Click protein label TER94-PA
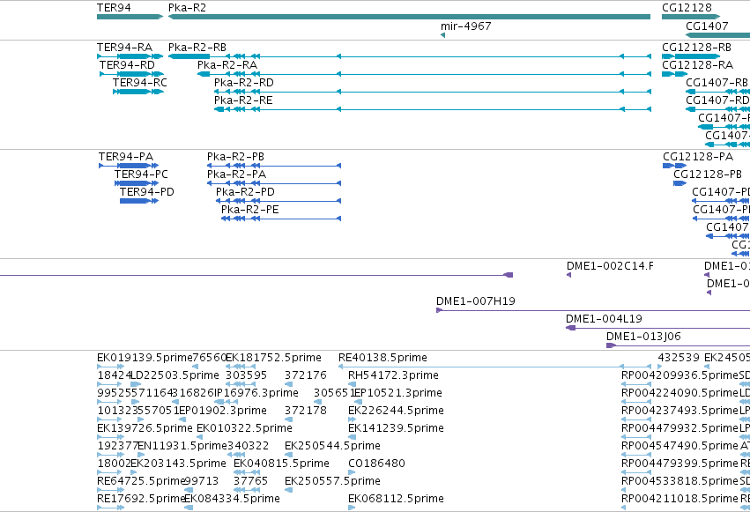This screenshot has width=750, height=512. tap(126, 157)
